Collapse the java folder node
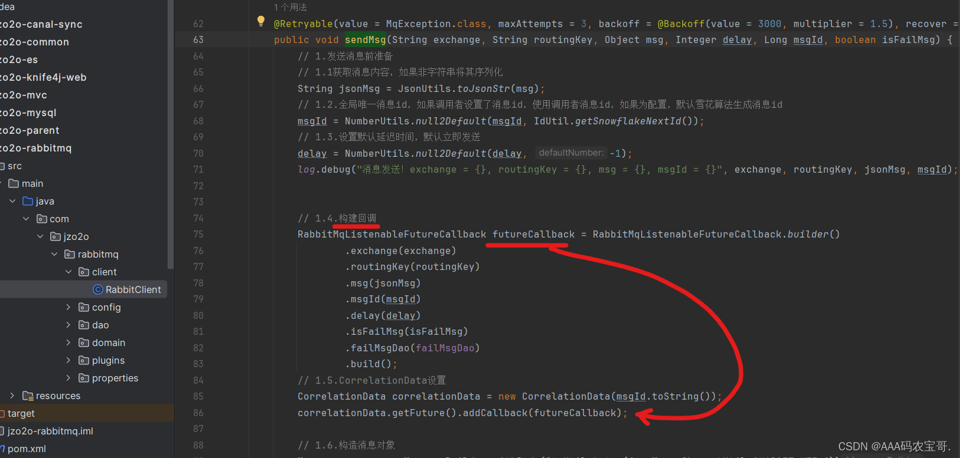The height and width of the screenshot is (458, 960). [x=12, y=201]
